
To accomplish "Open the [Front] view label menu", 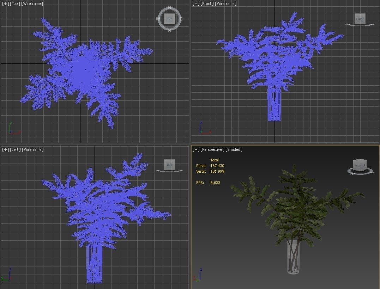I will click(x=207, y=4).
